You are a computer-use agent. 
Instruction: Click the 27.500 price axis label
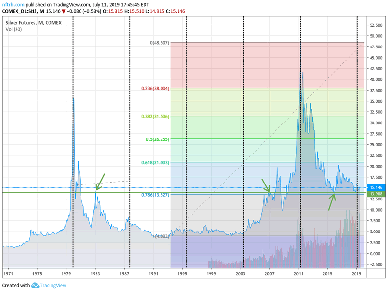click(376, 134)
